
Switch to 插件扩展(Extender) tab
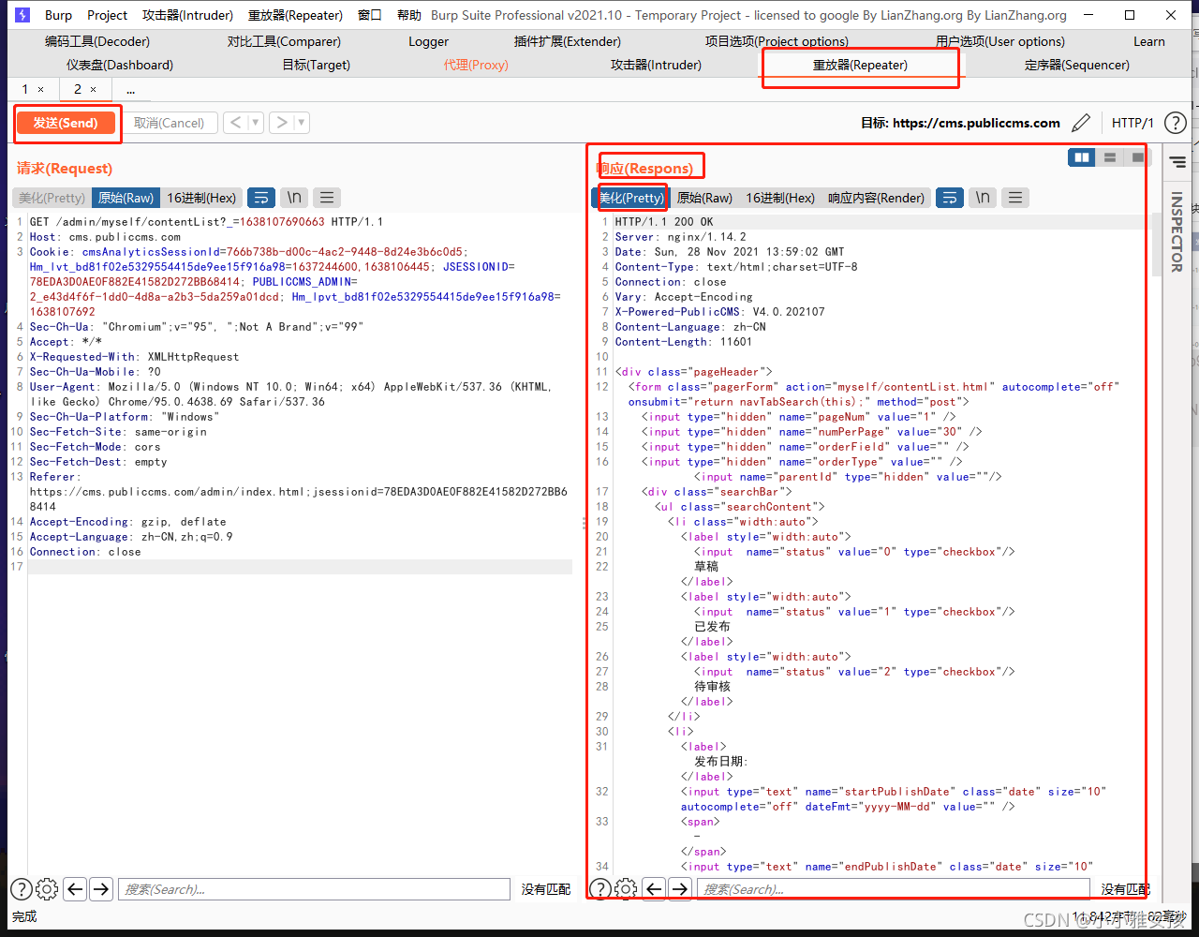point(568,41)
